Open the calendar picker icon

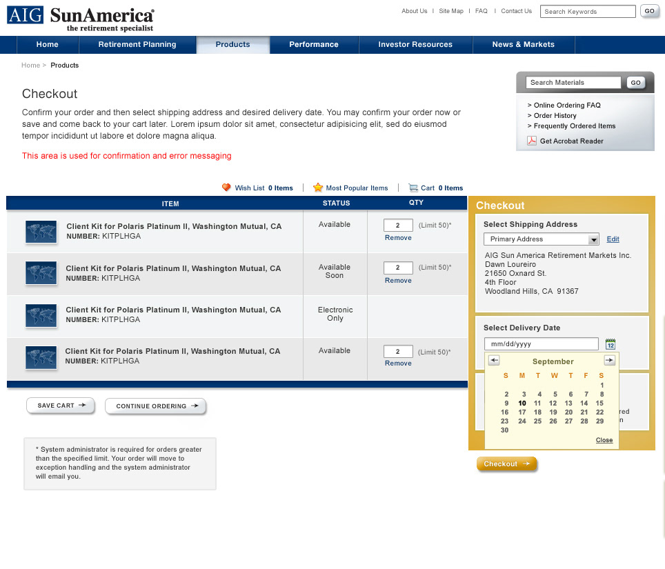(611, 344)
